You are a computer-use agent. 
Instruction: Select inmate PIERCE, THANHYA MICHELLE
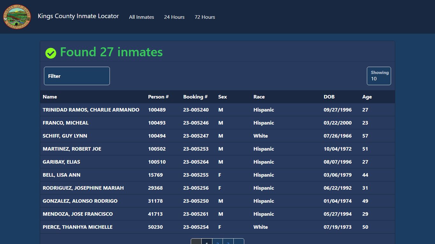77,227
